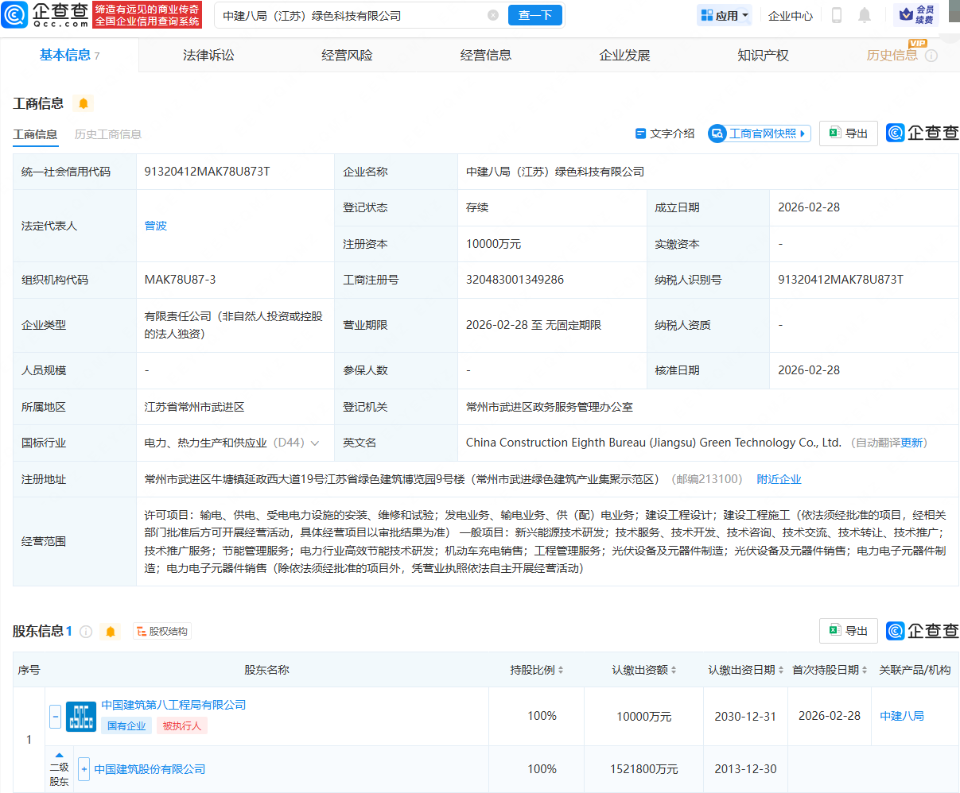This screenshot has width=960, height=793.
Task: Expand the 中国建筑股份有限公司 shareholder entry
Action: coord(84,768)
